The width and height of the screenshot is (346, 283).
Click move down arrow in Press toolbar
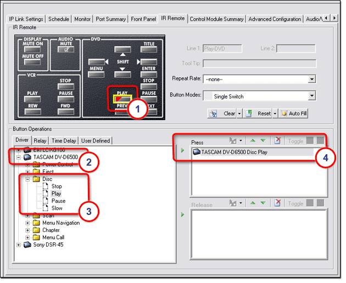pos(263,141)
